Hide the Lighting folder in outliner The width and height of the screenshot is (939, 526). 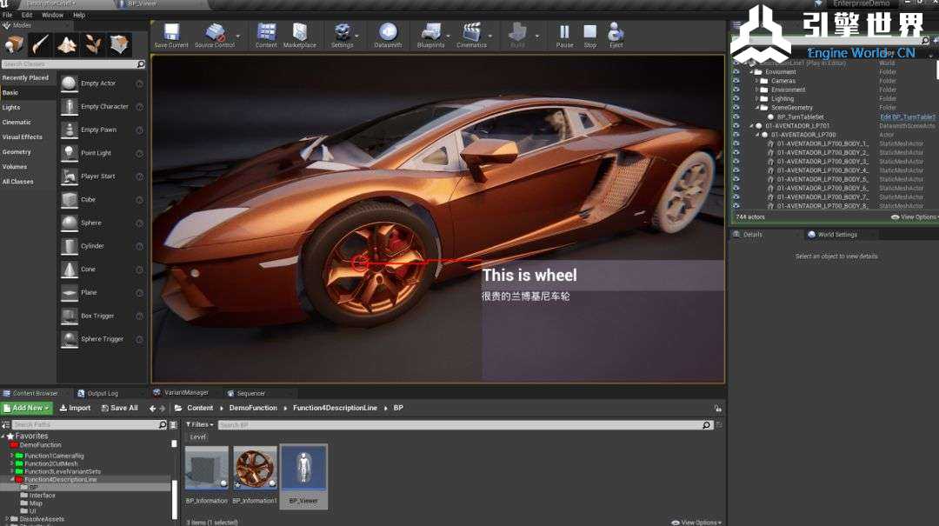point(736,99)
